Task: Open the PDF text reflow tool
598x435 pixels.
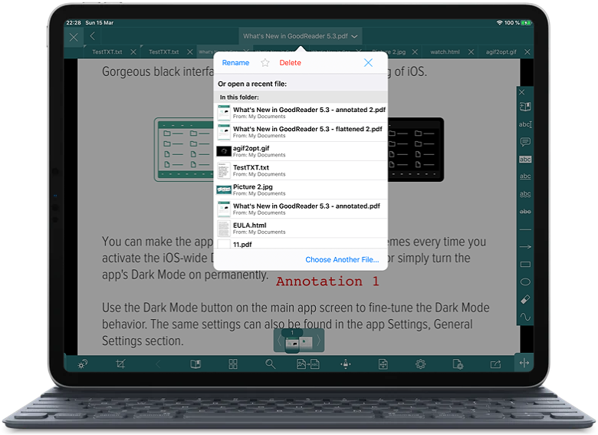Action: point(308,364)
